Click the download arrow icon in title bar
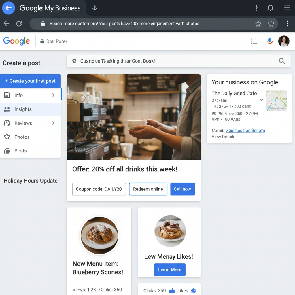295x295 pixels. (x=94, y=8)
